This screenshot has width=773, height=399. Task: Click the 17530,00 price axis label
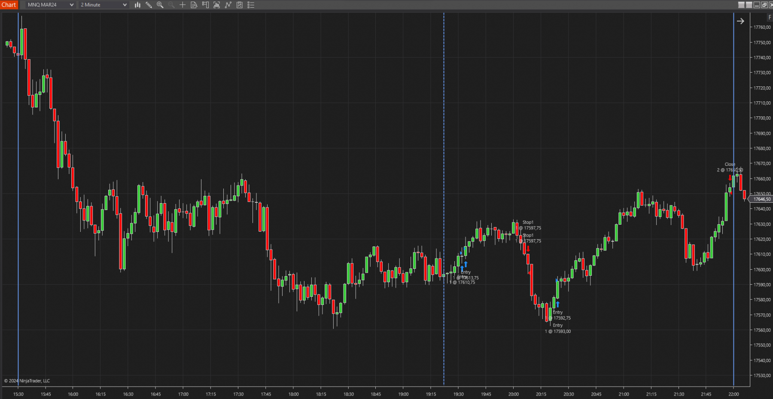pyautogui.click(x=762, y=375)
